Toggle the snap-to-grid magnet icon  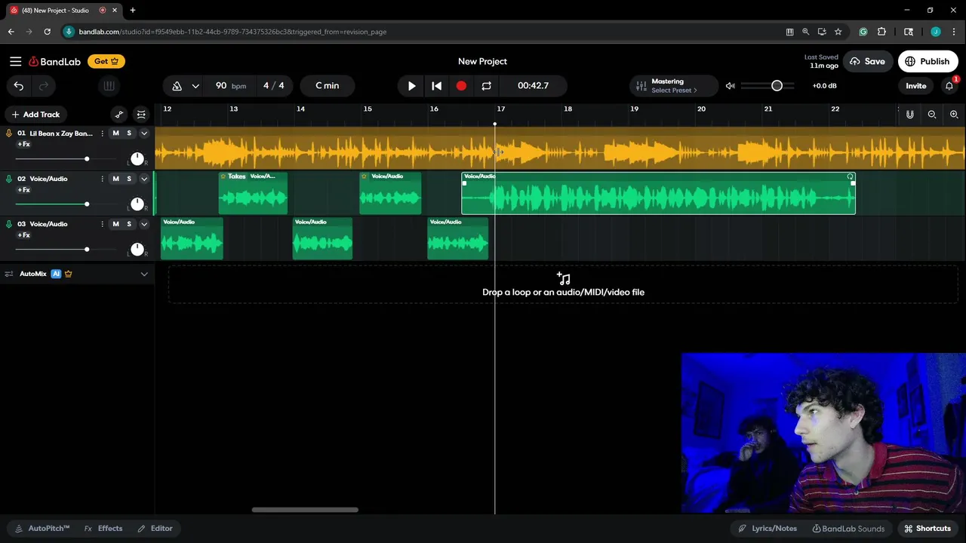tap(910, 115)
